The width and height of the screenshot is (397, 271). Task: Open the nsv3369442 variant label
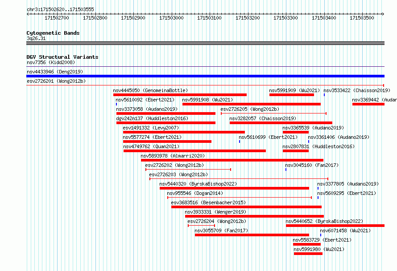374,100
